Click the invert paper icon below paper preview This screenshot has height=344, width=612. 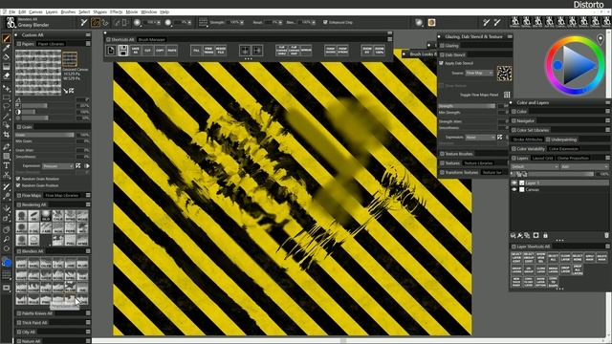(72, 91)
